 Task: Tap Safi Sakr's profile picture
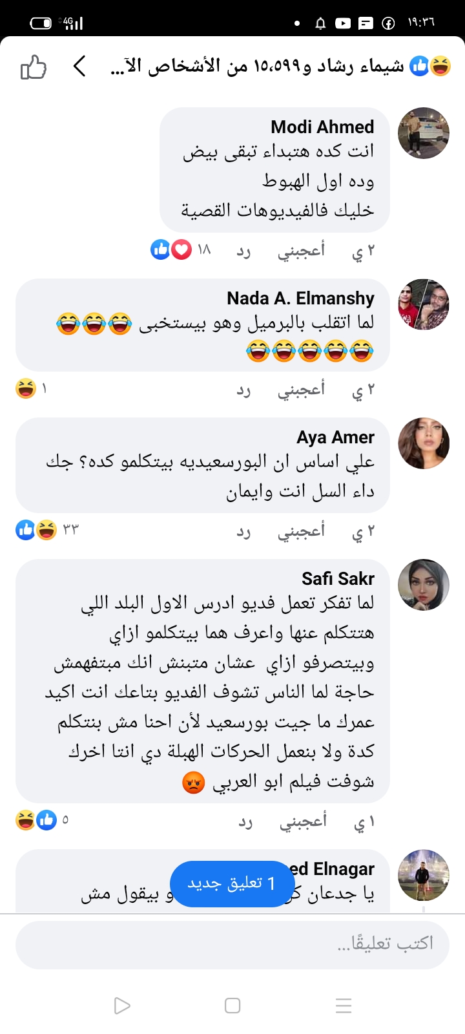(x=424, y=585)
